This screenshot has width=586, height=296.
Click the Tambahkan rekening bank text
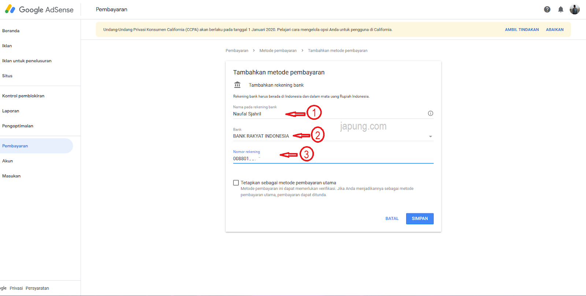[x=276, y=85]
